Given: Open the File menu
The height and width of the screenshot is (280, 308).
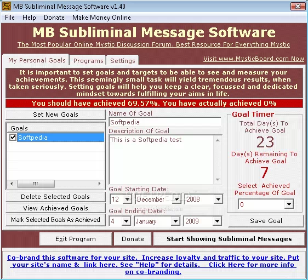Looking at the screenshot, I should [x=10, y=18].
